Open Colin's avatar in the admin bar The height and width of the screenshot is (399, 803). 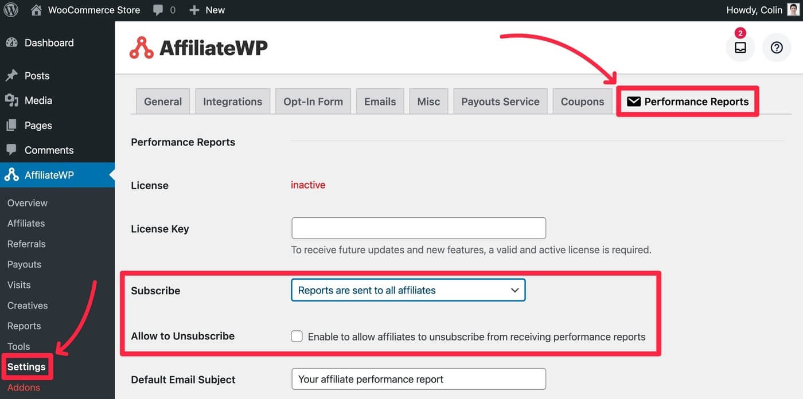(793, 10)
